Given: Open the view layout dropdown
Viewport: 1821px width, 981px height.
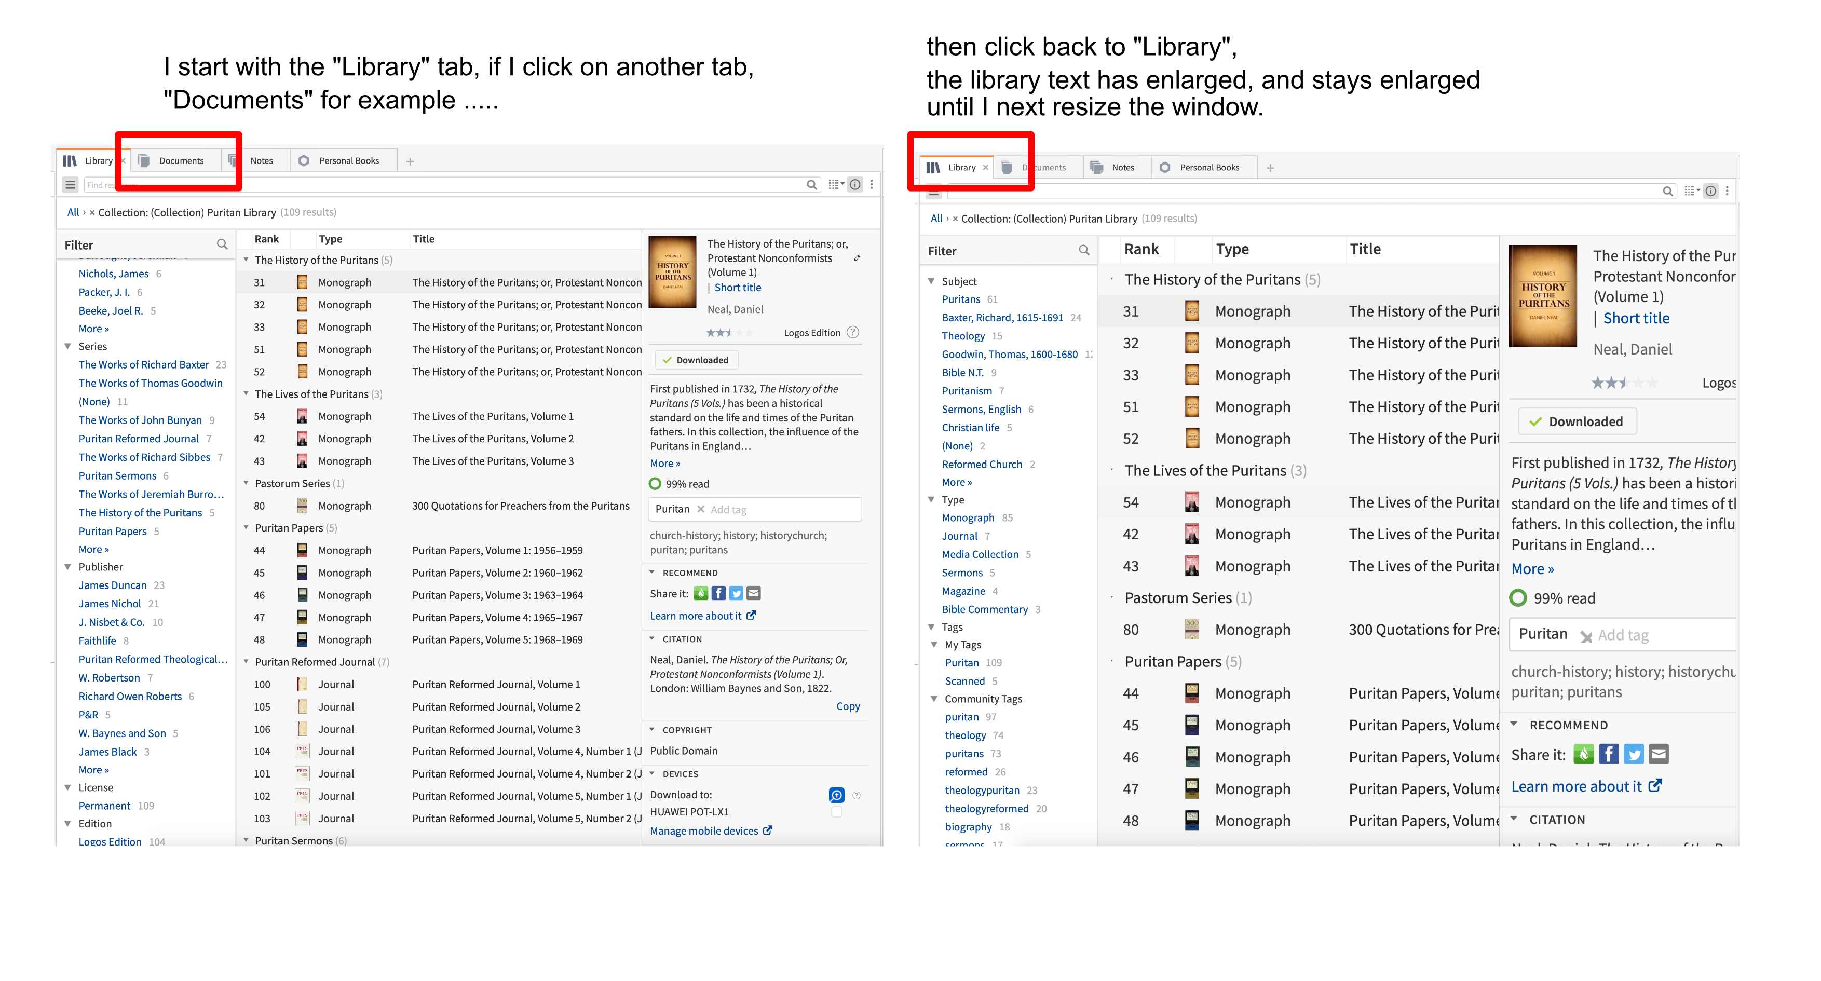Looking at the screenshot, I should tap(834, 184).
